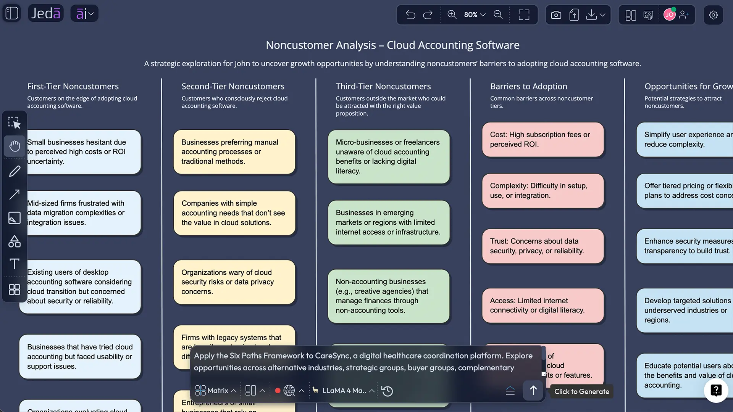Open the split view layout icon
The image size is (733, 412).
click(631, 15)
